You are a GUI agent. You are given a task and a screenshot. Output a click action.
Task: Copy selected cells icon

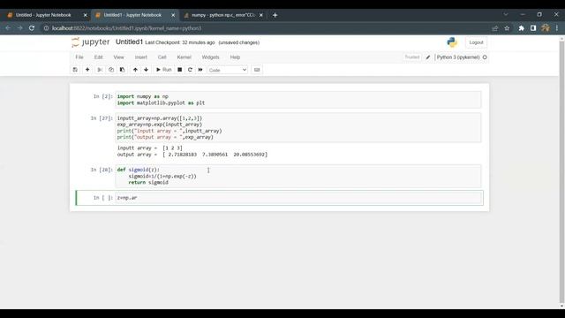point(111,70)
